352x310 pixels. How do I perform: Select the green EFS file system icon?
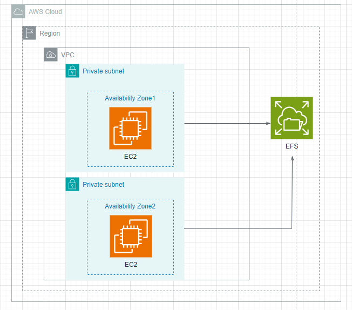pyautogui.click(x=292, y=118)
